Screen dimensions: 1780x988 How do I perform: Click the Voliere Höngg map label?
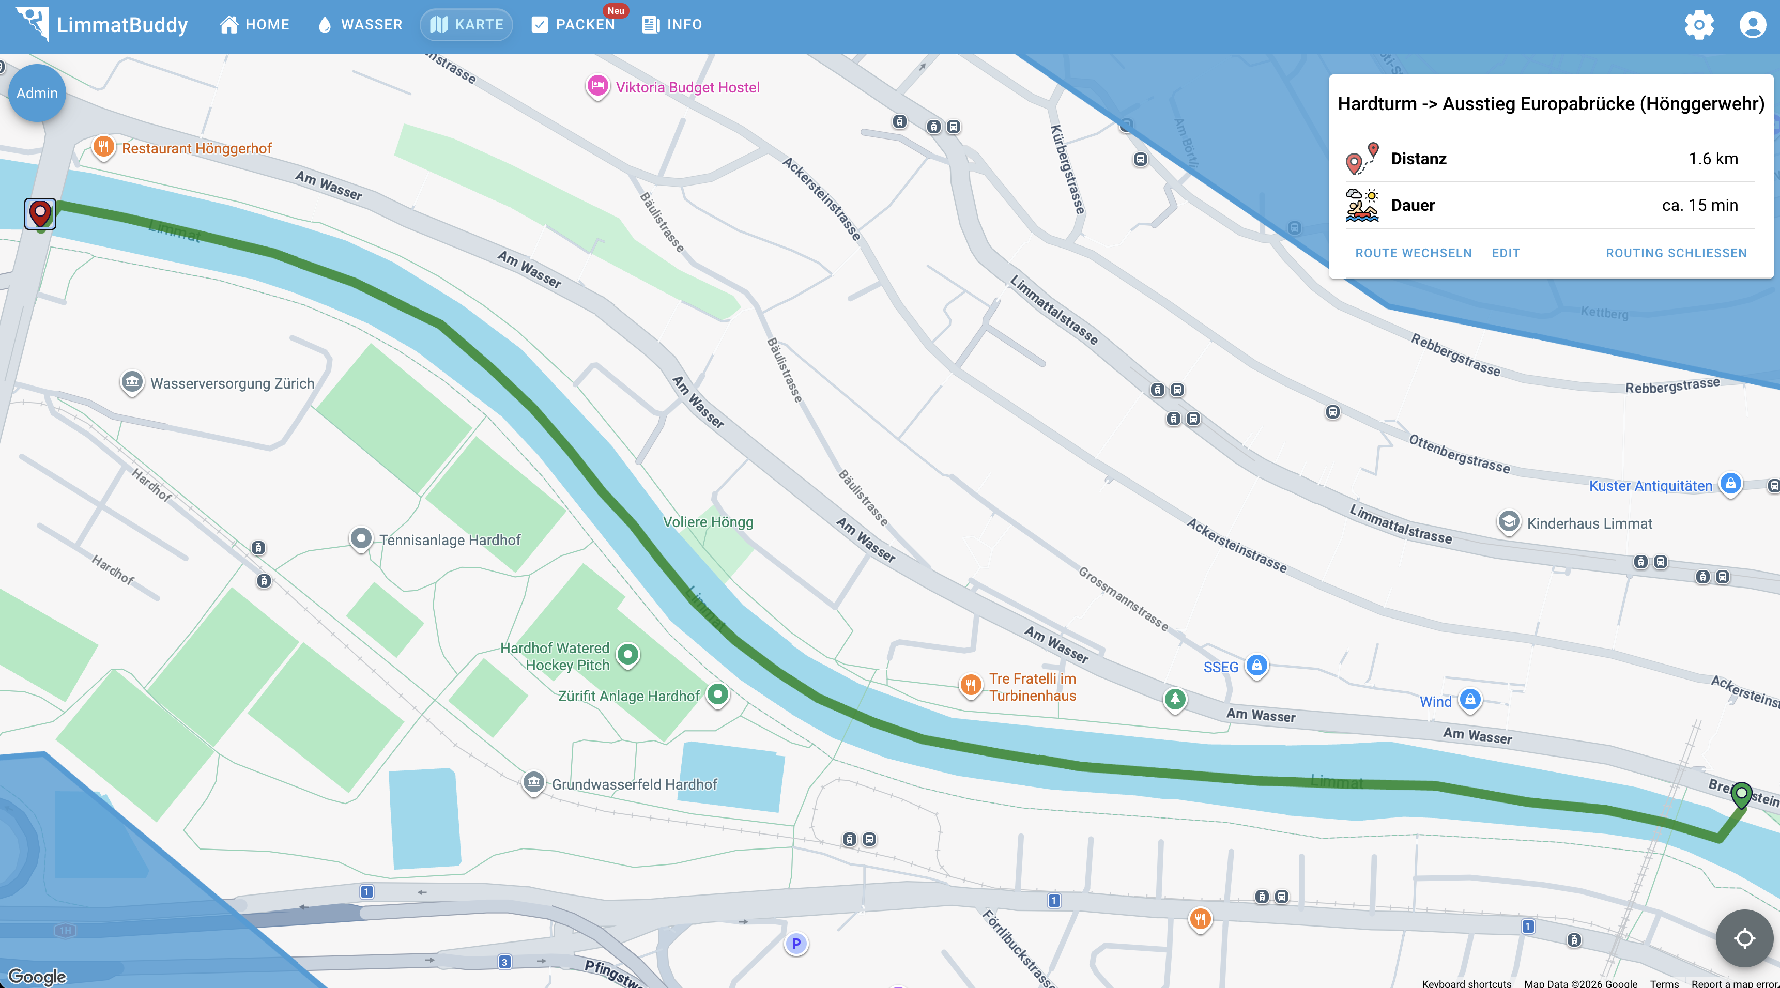(708, 522)
